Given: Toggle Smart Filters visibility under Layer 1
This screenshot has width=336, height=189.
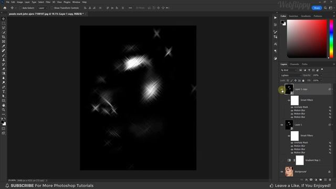Looking at the screenshot, I should (x=289, y=135).
